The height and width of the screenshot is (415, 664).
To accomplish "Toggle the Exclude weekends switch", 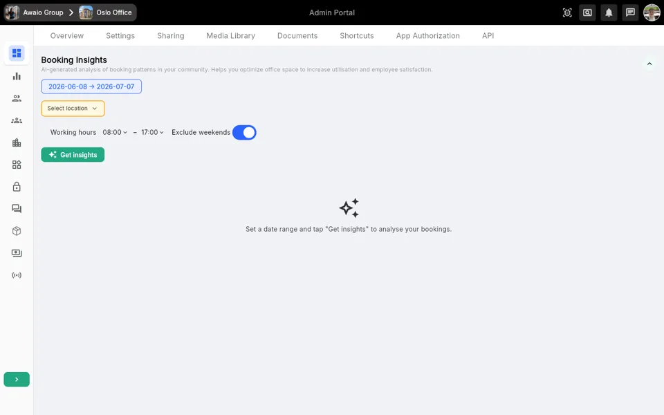I will [244, 133].
